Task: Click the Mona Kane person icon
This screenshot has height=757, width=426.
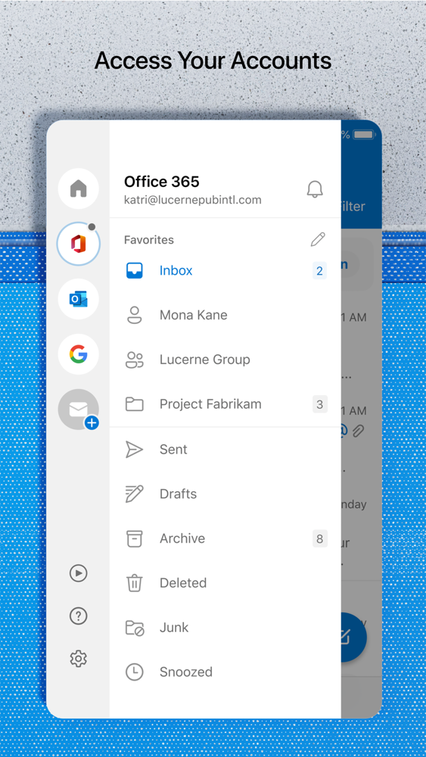Action: pyautogui.click(x=134, y=315)
